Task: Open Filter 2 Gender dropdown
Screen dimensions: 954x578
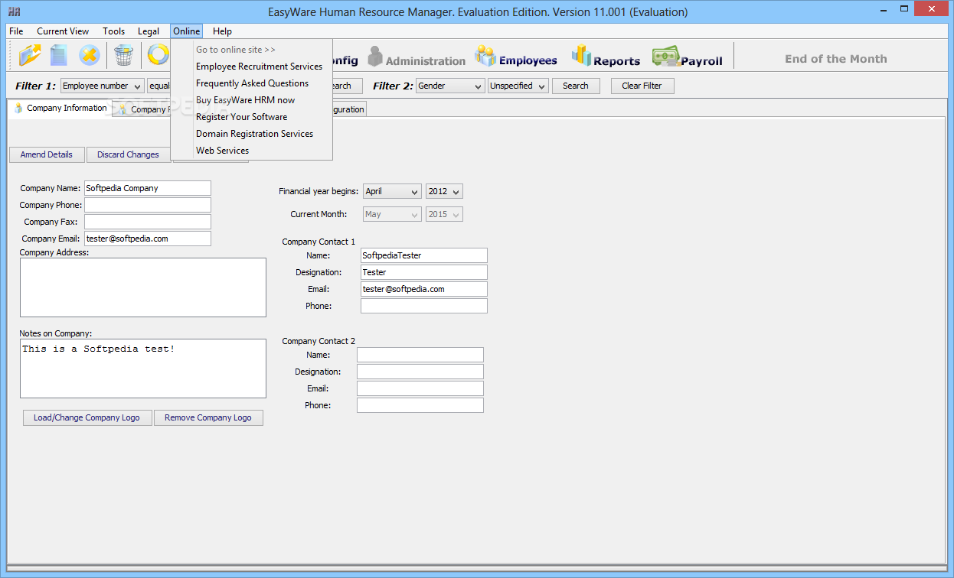Action: click(450, 86)
